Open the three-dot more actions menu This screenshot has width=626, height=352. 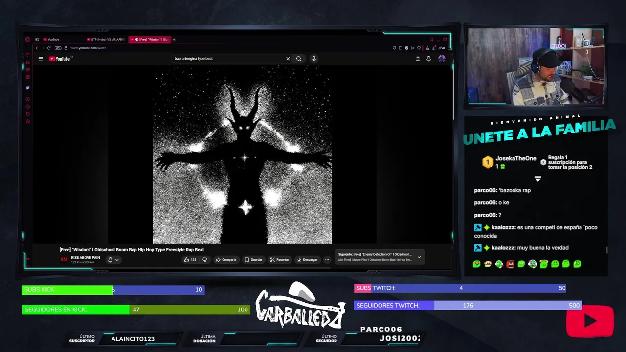pos(327,260)
